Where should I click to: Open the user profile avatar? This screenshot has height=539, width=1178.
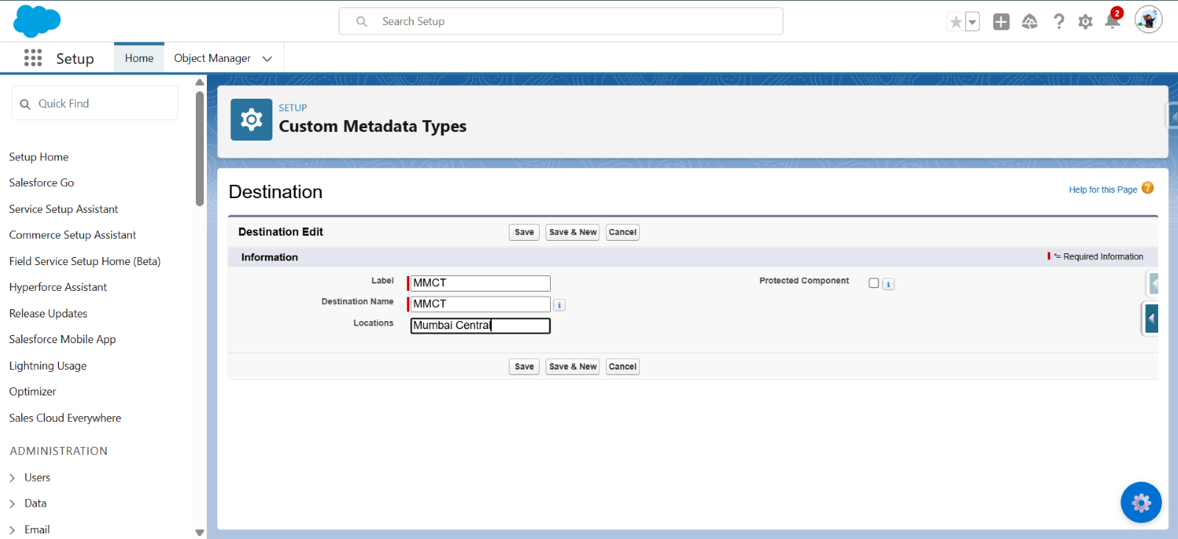coord(1148,20)
